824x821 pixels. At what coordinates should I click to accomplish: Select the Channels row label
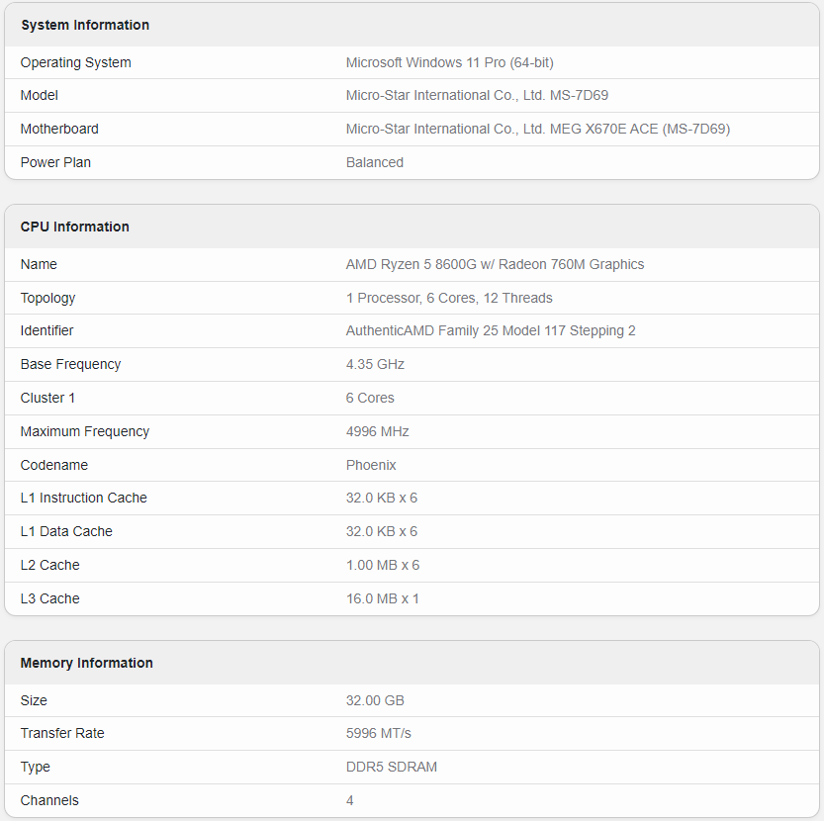(49, 800)
